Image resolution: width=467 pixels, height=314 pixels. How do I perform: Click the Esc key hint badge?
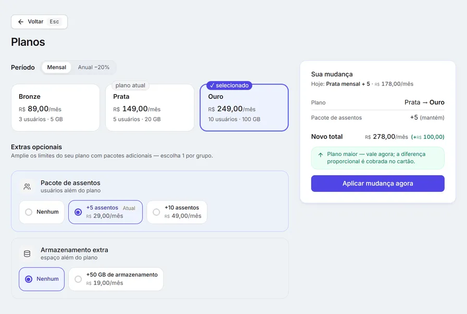tap(54, 22)
